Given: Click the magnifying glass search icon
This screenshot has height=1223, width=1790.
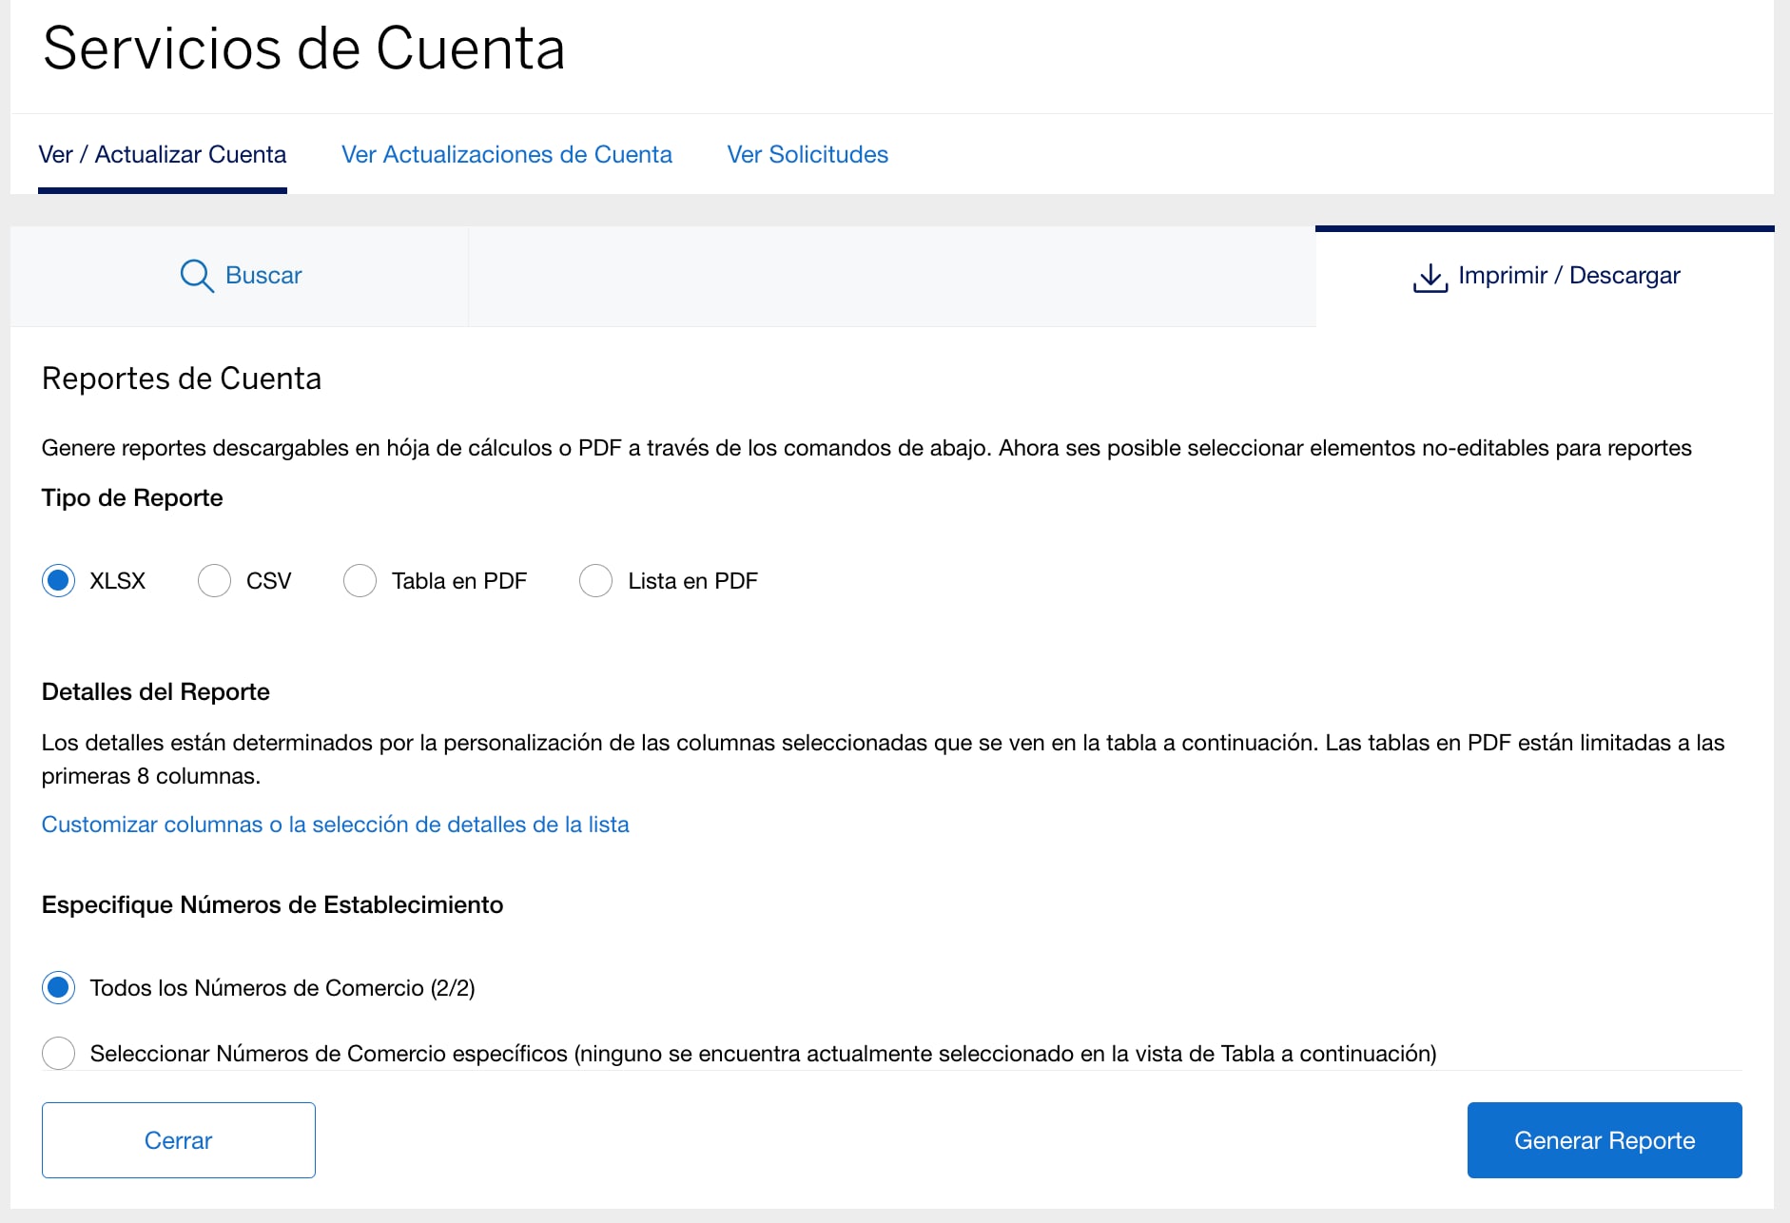Looking at the screenshot, I should tap(196, 275).
